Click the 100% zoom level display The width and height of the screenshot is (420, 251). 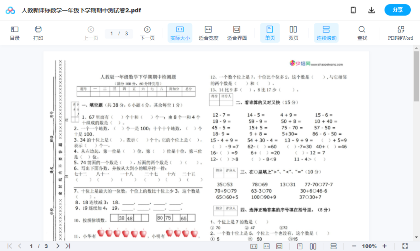click(x=369, y=246)
